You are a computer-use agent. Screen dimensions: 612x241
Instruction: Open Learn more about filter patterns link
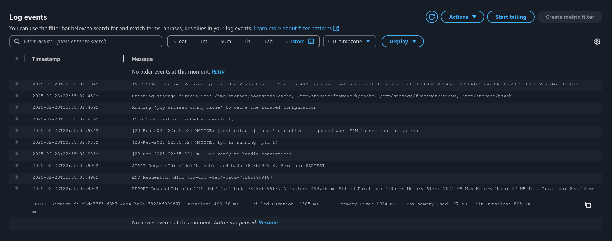tap(293, 28)
